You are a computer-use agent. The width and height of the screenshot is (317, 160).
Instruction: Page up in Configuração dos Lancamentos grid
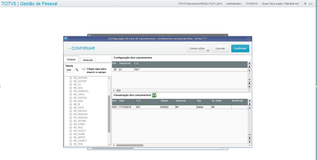249,66
